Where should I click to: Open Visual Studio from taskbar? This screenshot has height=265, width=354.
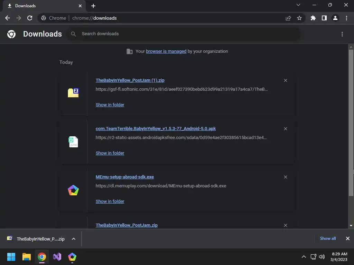tap(57, 257)
